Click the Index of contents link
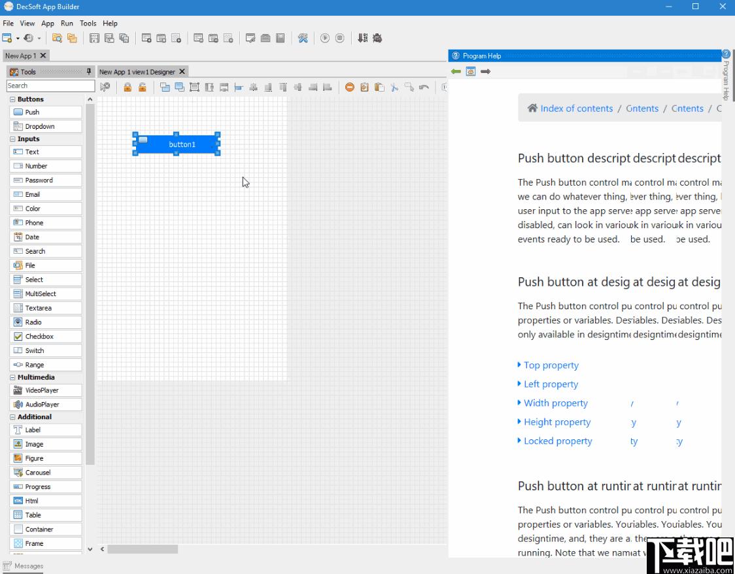Viewport: 735px width, 574px height. click(x=576, y=109)
